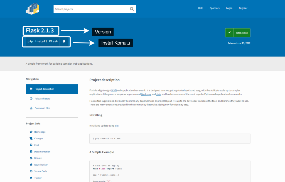Open the Sponsors page
This screenshot has width=285, height=182.
click(214, 8)
